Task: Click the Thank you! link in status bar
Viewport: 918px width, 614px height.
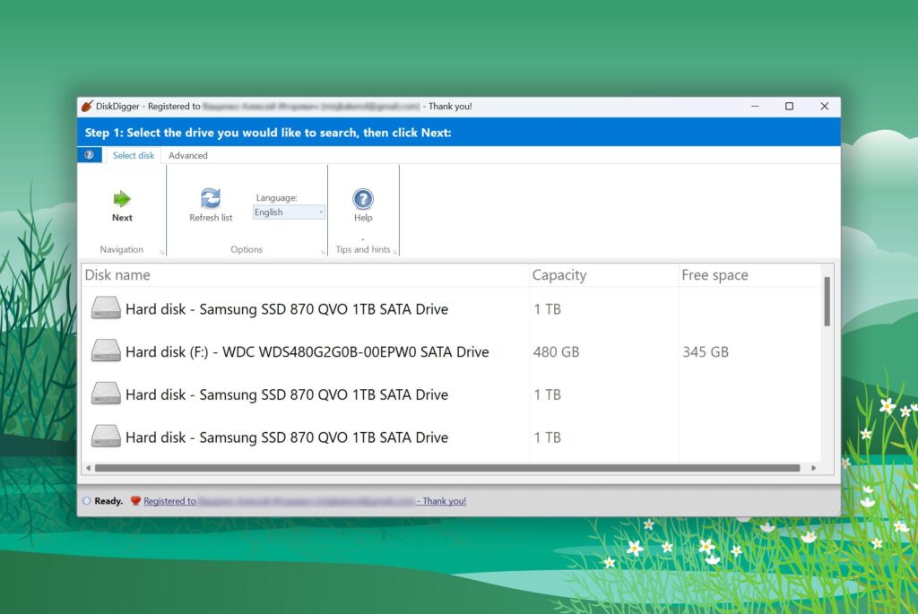Action: 441,501
